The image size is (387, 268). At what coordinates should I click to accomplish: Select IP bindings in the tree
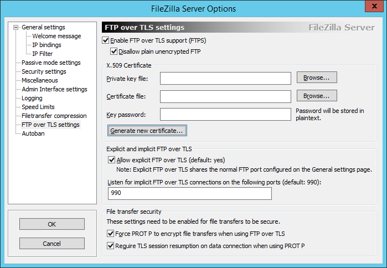(x=47, y=45)
